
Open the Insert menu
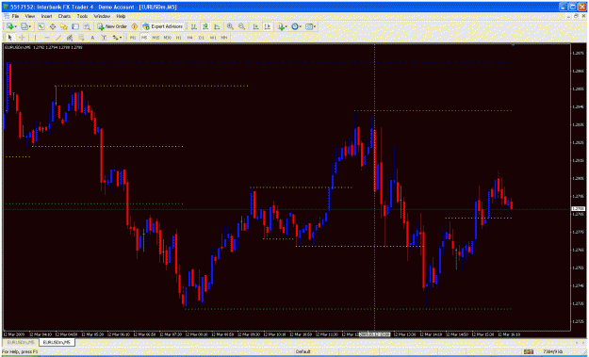pyautogui.click(x=46, y=16)
